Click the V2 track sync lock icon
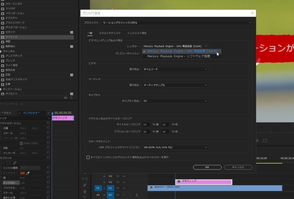This screenshot has width=294, height=199. point(118,182)
